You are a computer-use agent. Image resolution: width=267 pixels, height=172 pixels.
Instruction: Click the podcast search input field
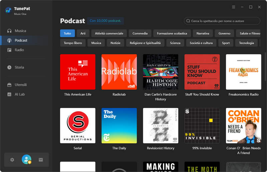point(222,21)
